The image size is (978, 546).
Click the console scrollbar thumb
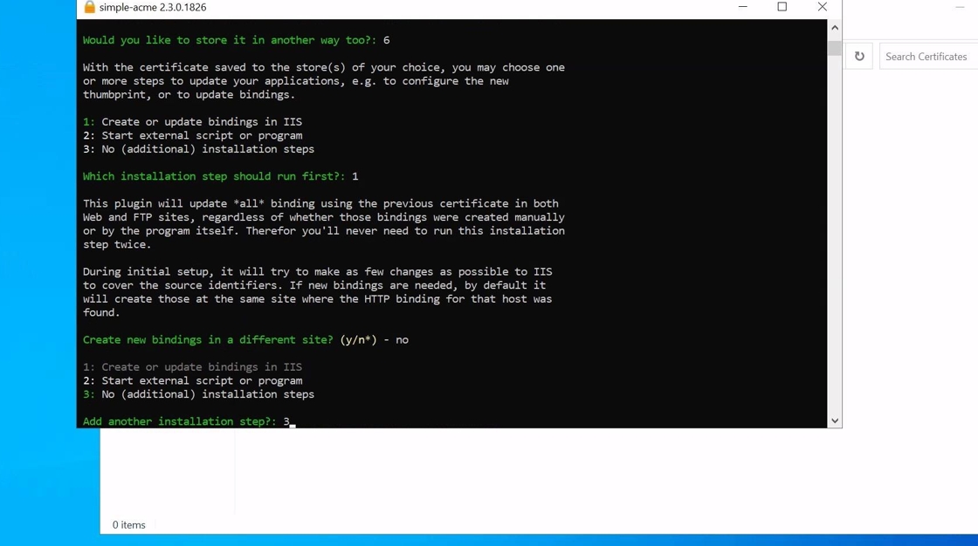835,48
